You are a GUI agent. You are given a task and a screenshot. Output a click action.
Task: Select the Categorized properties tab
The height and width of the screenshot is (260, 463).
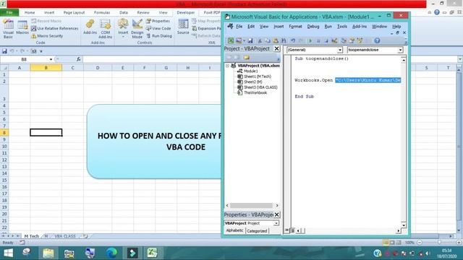tap(257, 231)
